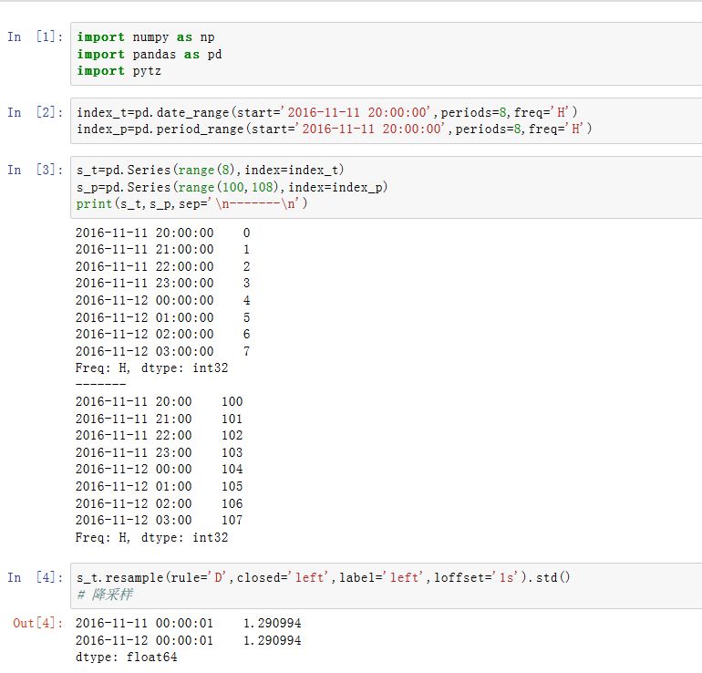Click the print(s_t,s_p,sep=...) line

191,203
